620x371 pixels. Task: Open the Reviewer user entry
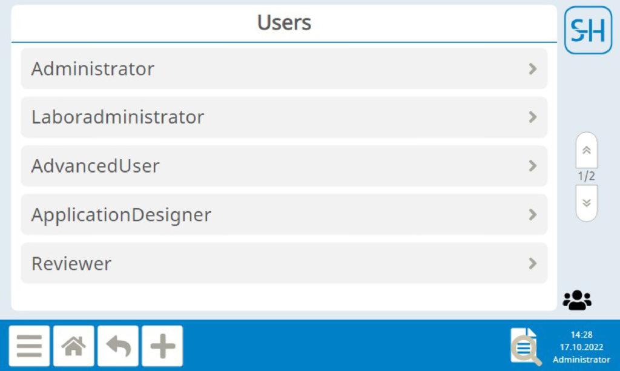pyautogui.click(x=284, y=263)
